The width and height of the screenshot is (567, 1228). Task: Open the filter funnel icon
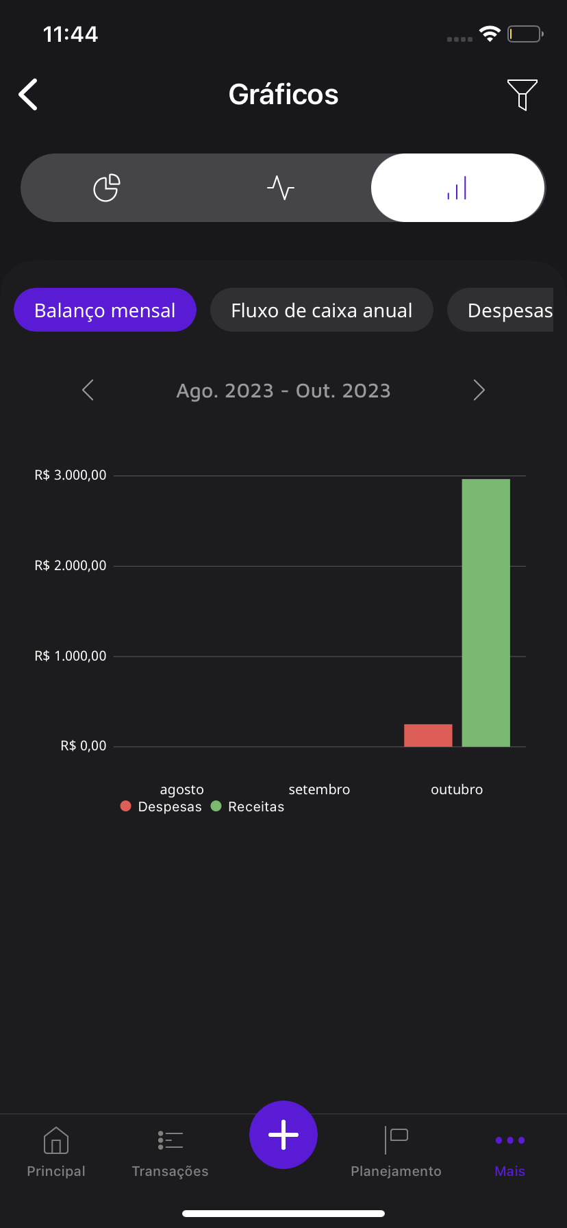click(x=522, y=95)
